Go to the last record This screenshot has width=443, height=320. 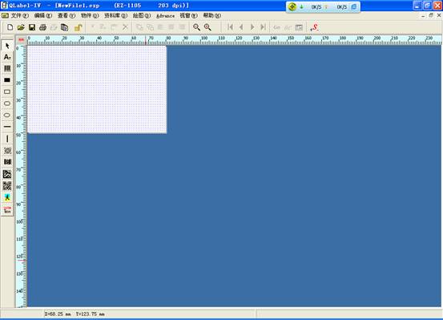point(263,27)
